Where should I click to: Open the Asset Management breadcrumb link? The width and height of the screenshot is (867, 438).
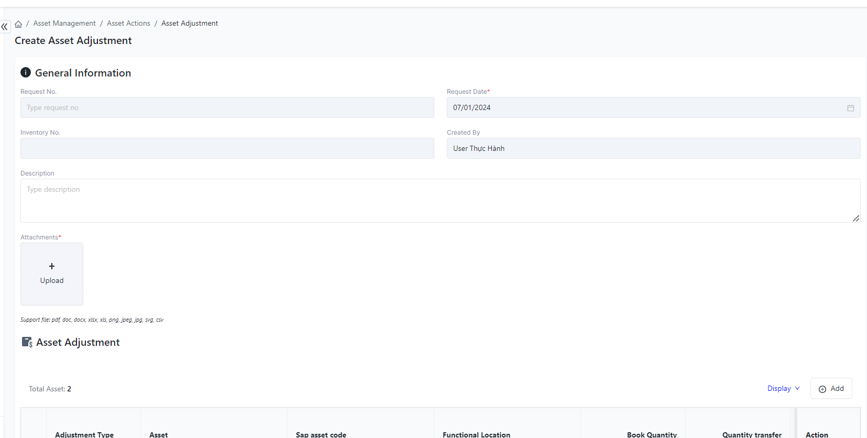(x=64, y=24)
